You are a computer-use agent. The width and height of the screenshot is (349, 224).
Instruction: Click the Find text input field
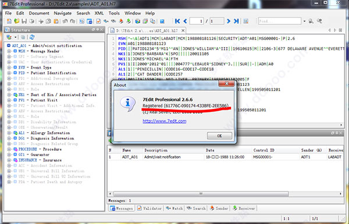click(280, 21)
